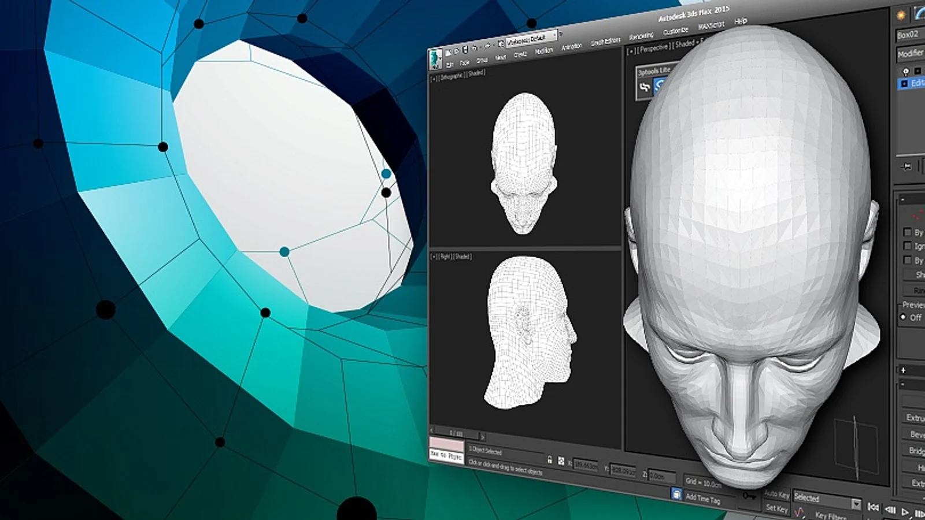
Task: Click the default tangent curve icon by Key Filters
Action: [x=800, y=512]
